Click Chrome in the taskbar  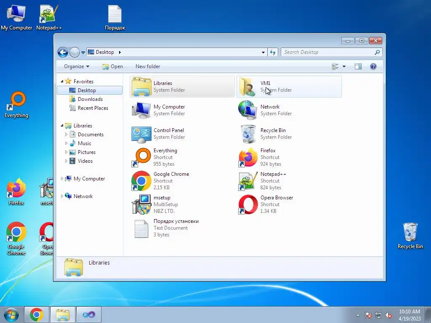pyautogui.click(x=37, y=315)
